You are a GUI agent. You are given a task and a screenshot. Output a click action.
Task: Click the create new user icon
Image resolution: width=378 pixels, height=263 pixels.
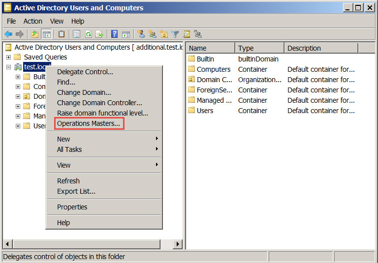coord(141,34)
